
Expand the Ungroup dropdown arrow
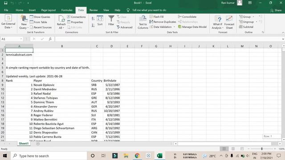(x=256, y=22)
